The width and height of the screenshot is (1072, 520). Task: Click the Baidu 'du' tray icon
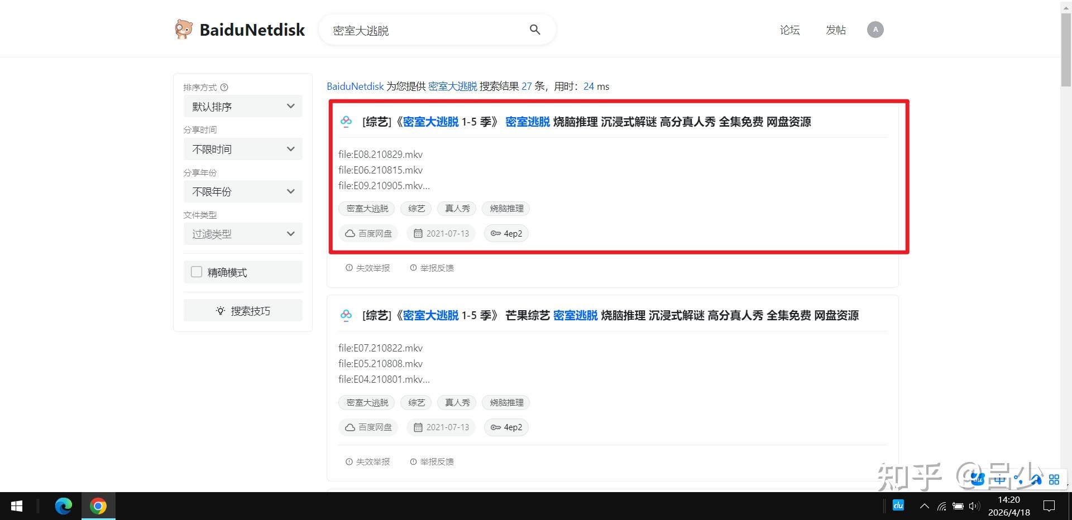tap(898, 505)
